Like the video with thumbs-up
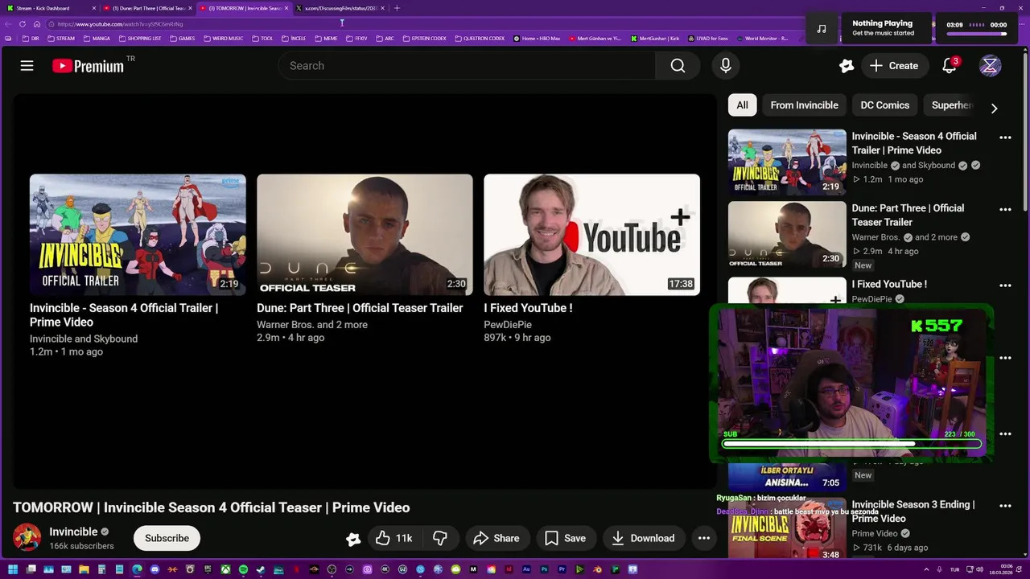 [x=393, y=538]
